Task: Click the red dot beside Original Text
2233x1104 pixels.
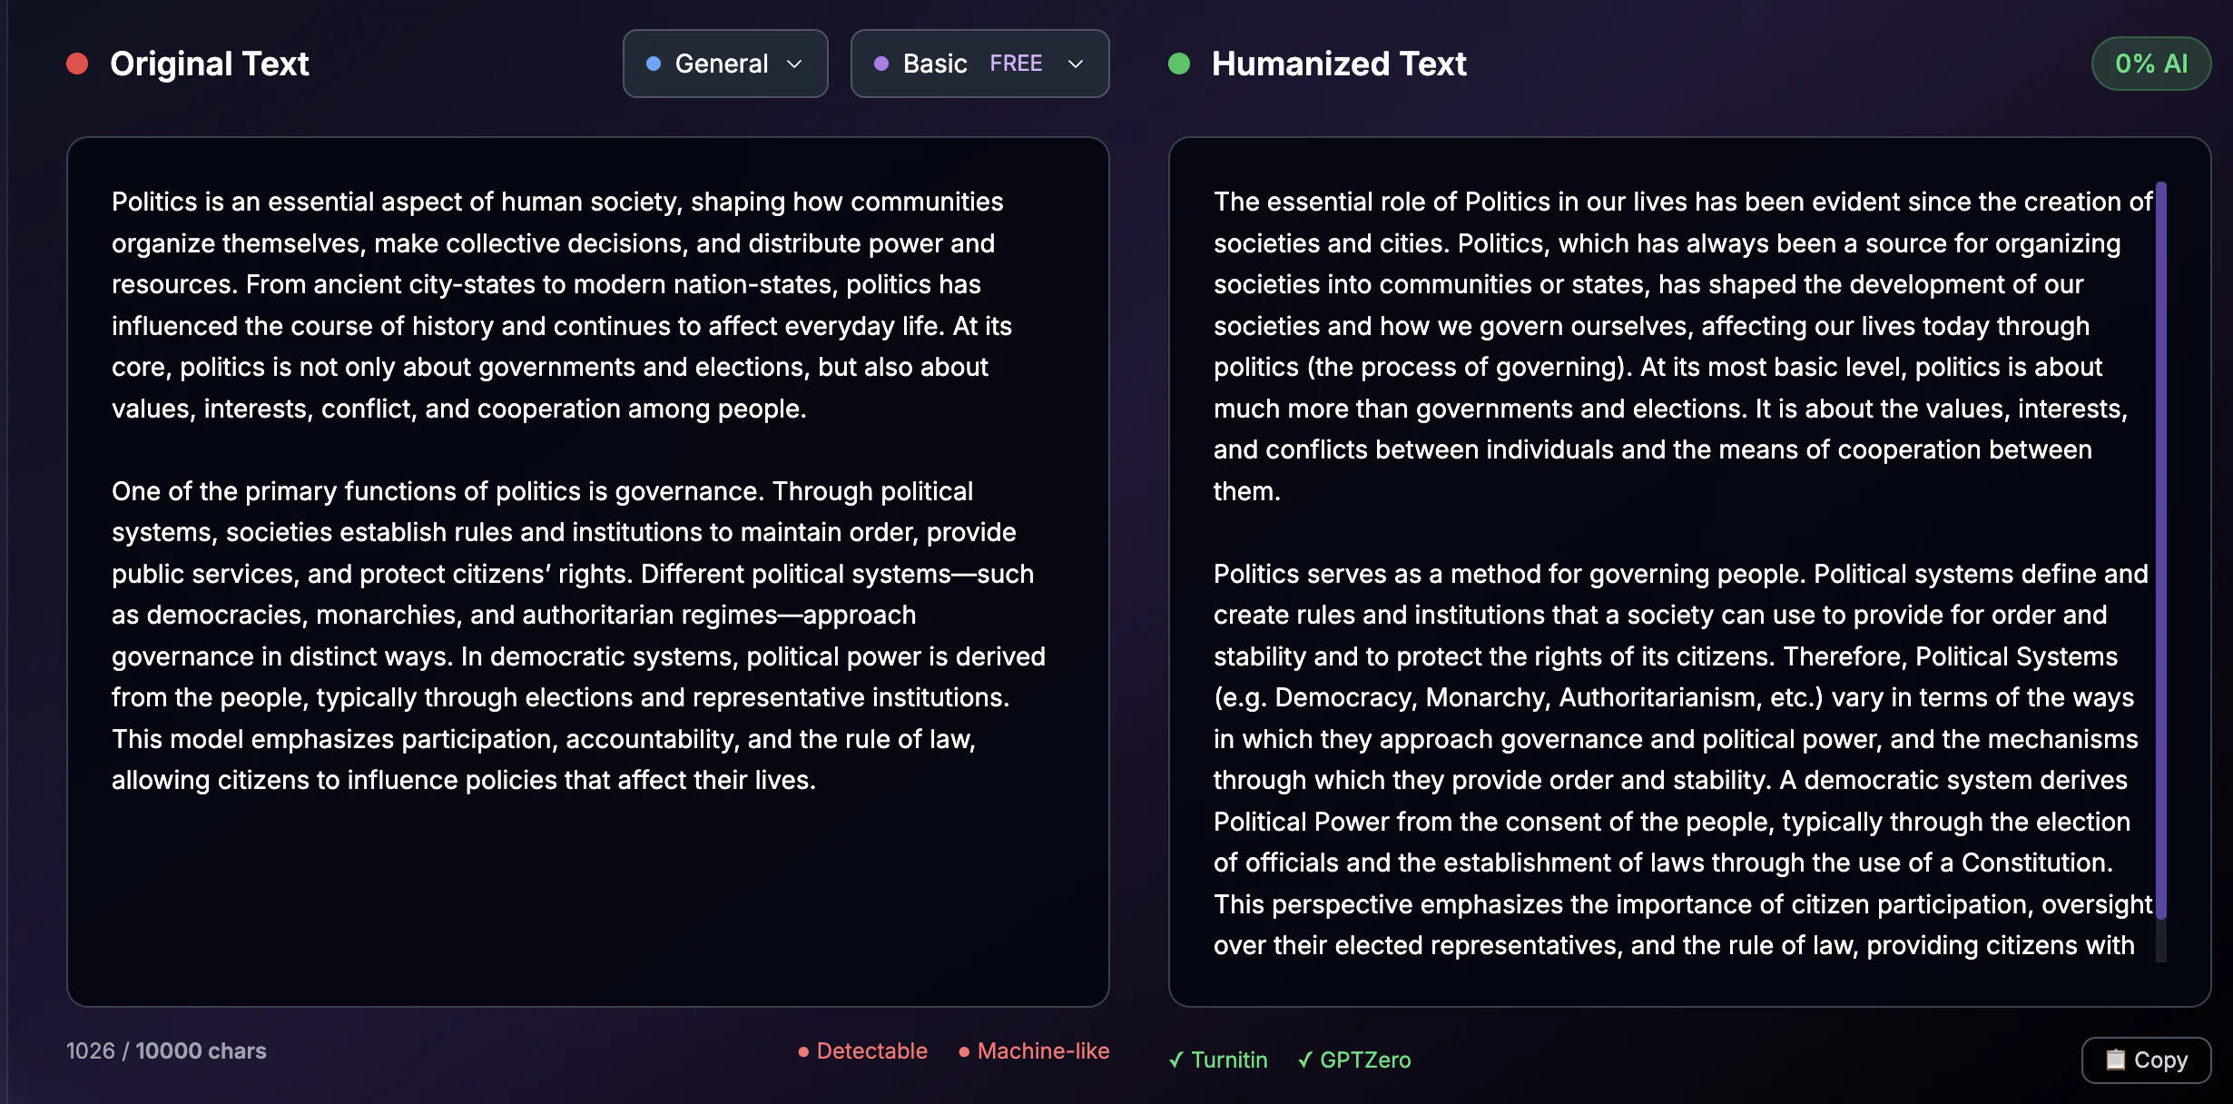Action: point(77,63)
